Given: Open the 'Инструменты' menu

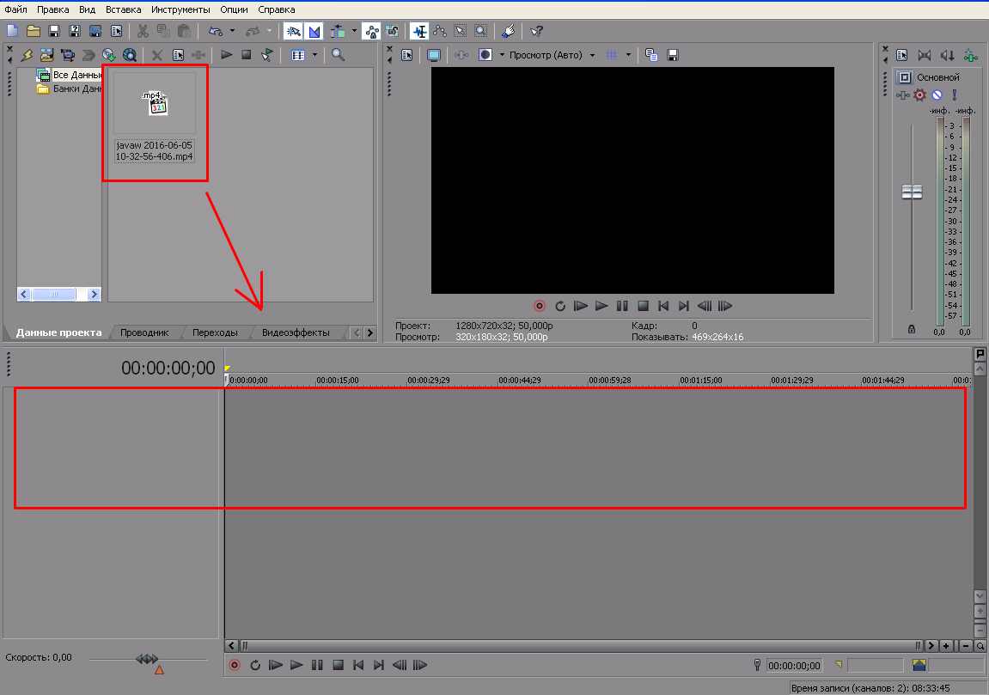Looking at the screenshot, I should (180, 9).
